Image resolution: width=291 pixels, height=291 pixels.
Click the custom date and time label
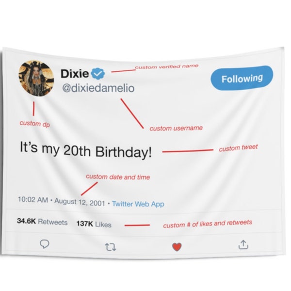(x=118, y=177)
